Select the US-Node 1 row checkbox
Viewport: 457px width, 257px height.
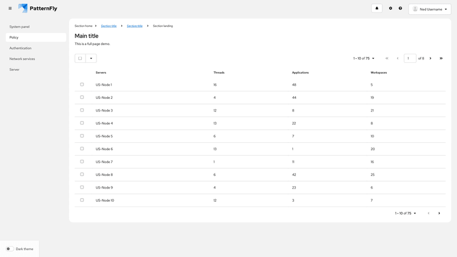pos(82,85)
